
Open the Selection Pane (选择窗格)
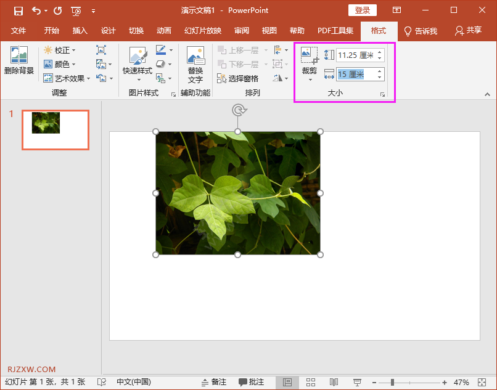tap(238, 78)
